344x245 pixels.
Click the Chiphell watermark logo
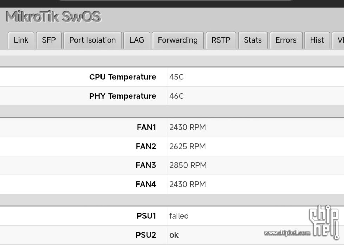(x=324, y=222)
